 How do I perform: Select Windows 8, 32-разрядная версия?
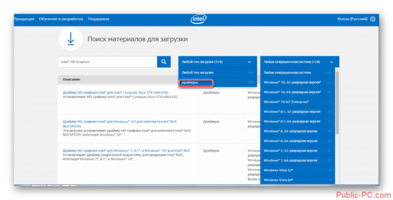[298, 131]
